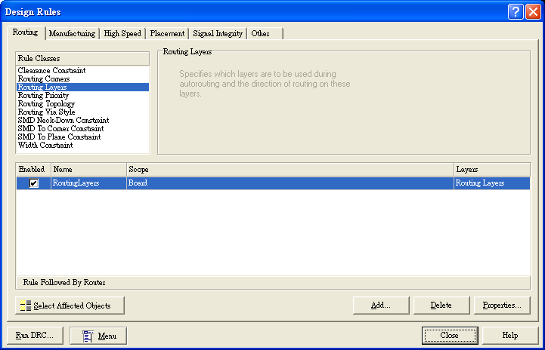This screenshot has height=350, width=545.
Task: Switch to the Manufacturing tab
Action: [72, 34]
